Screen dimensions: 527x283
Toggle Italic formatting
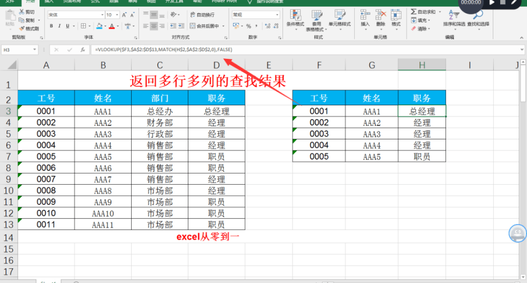[x=60, y=26]
